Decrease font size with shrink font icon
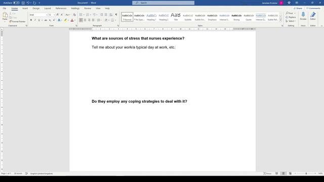The height and width of the screenshot is (182, 324). tap(62, 15)
